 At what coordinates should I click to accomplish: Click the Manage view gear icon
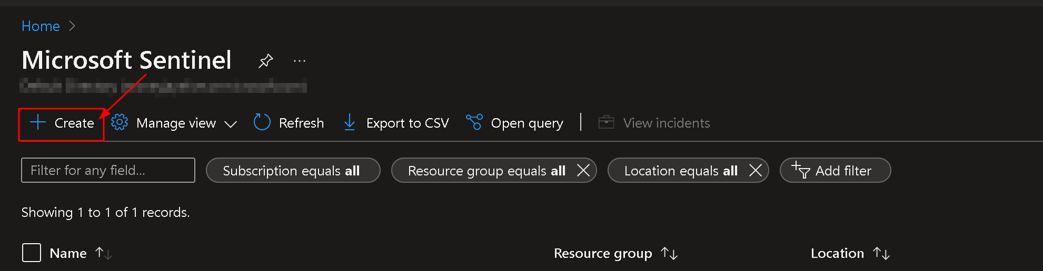(x=120, y=122)
